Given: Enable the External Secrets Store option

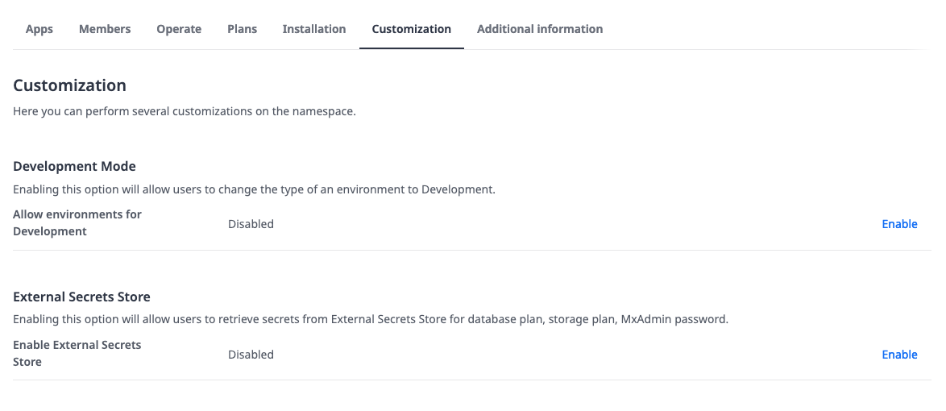Looking at the screenshot, I should pos(899,355).
